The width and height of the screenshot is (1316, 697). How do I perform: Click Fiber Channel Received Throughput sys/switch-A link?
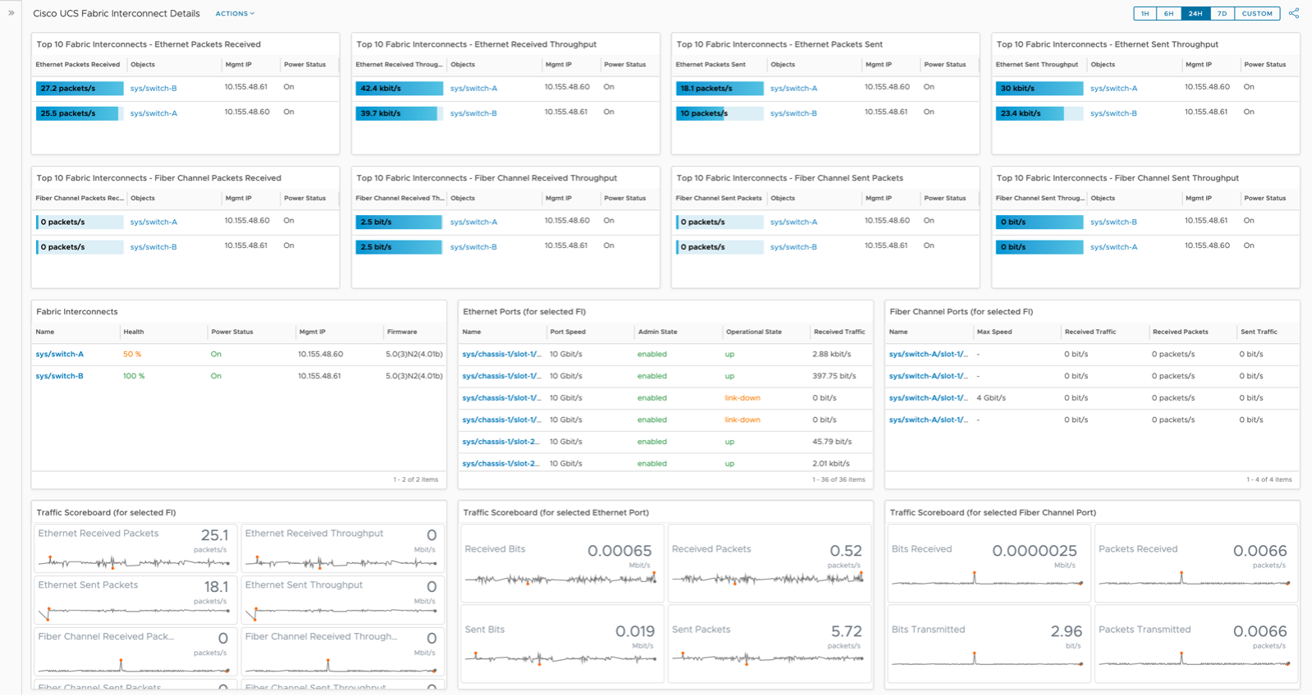point(473,222)
